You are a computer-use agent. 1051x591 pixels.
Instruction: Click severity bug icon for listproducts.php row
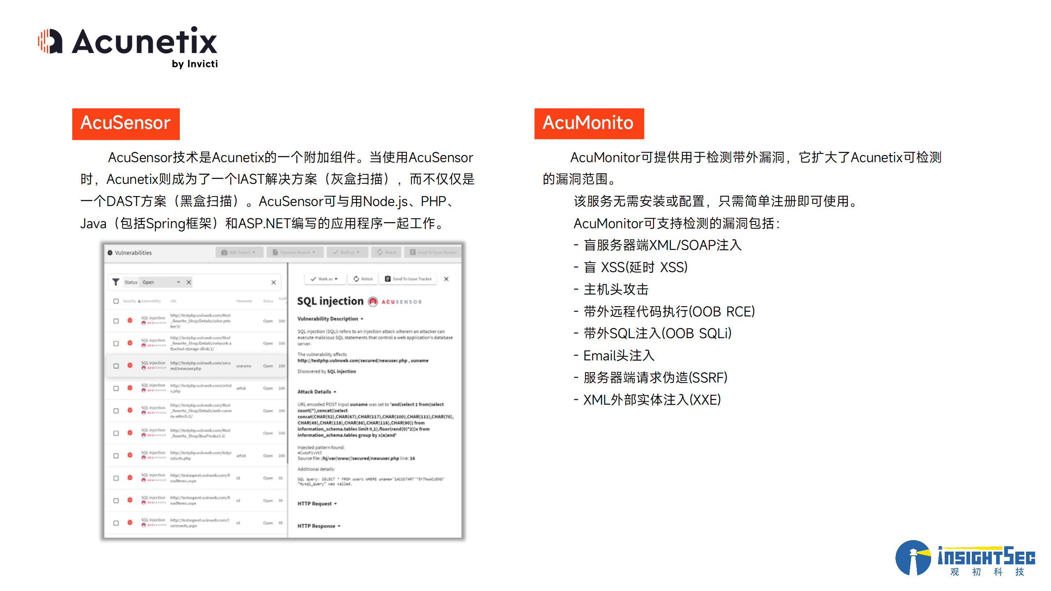130,455
